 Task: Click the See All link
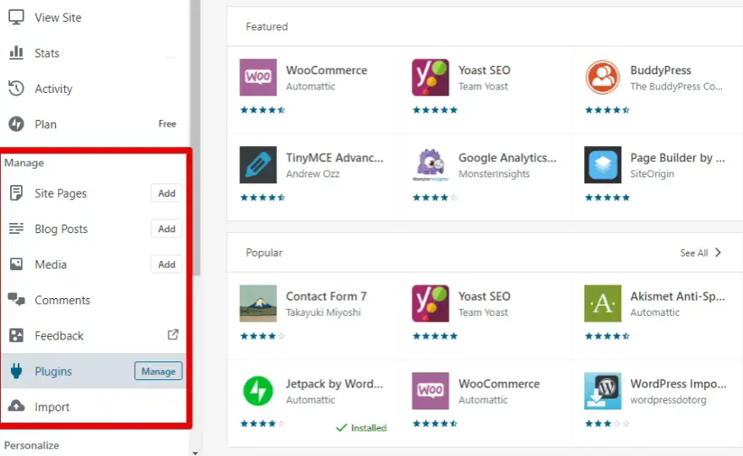(x=694, y=253)
